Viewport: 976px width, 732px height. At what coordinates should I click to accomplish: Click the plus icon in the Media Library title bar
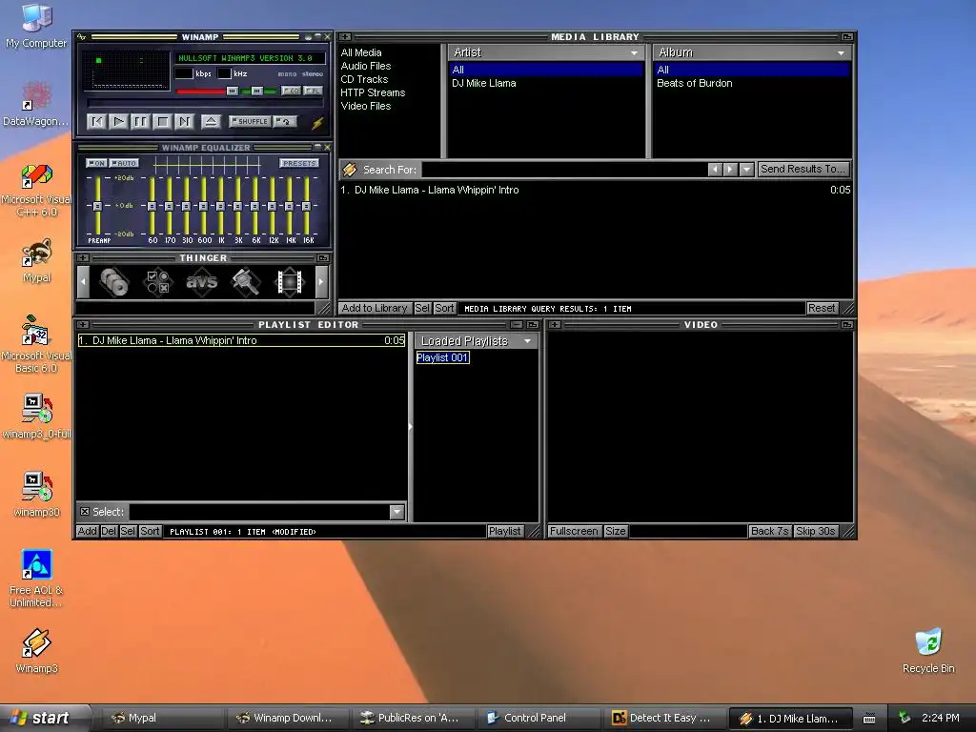tap(345, 37)
